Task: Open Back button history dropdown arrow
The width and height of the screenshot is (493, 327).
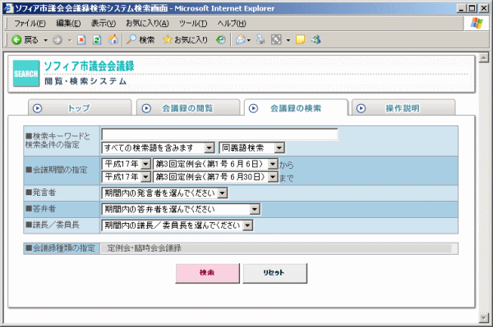Action: pos(45,40)
